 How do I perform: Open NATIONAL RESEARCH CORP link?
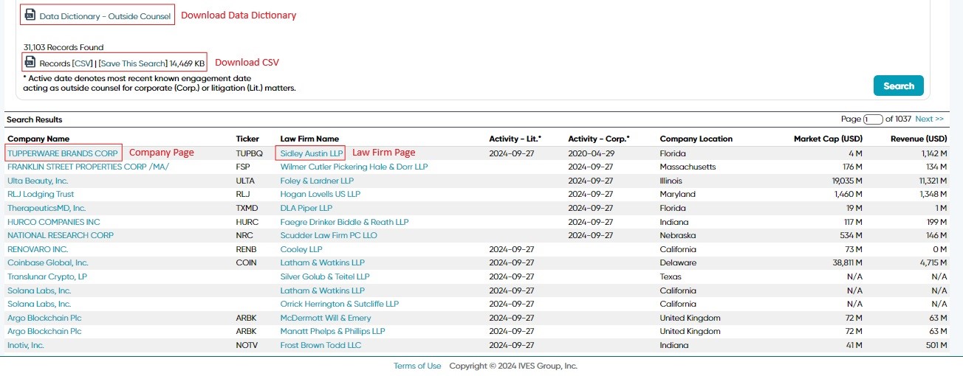61,235
